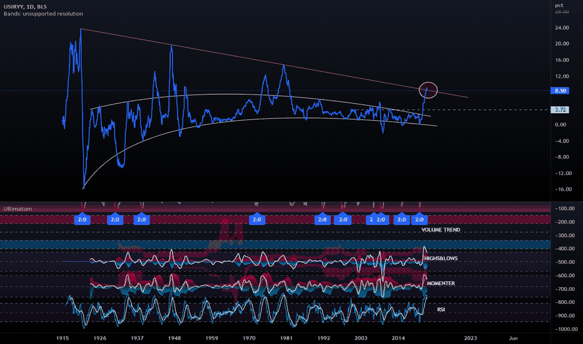
Task: Select the RSI label
Action: 441,310
